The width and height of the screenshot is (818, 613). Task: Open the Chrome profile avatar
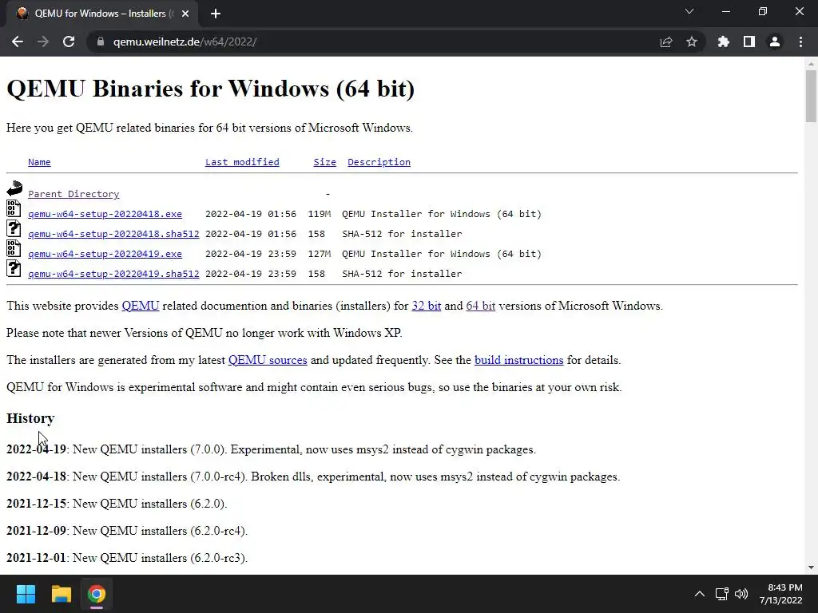click(775, 42)
